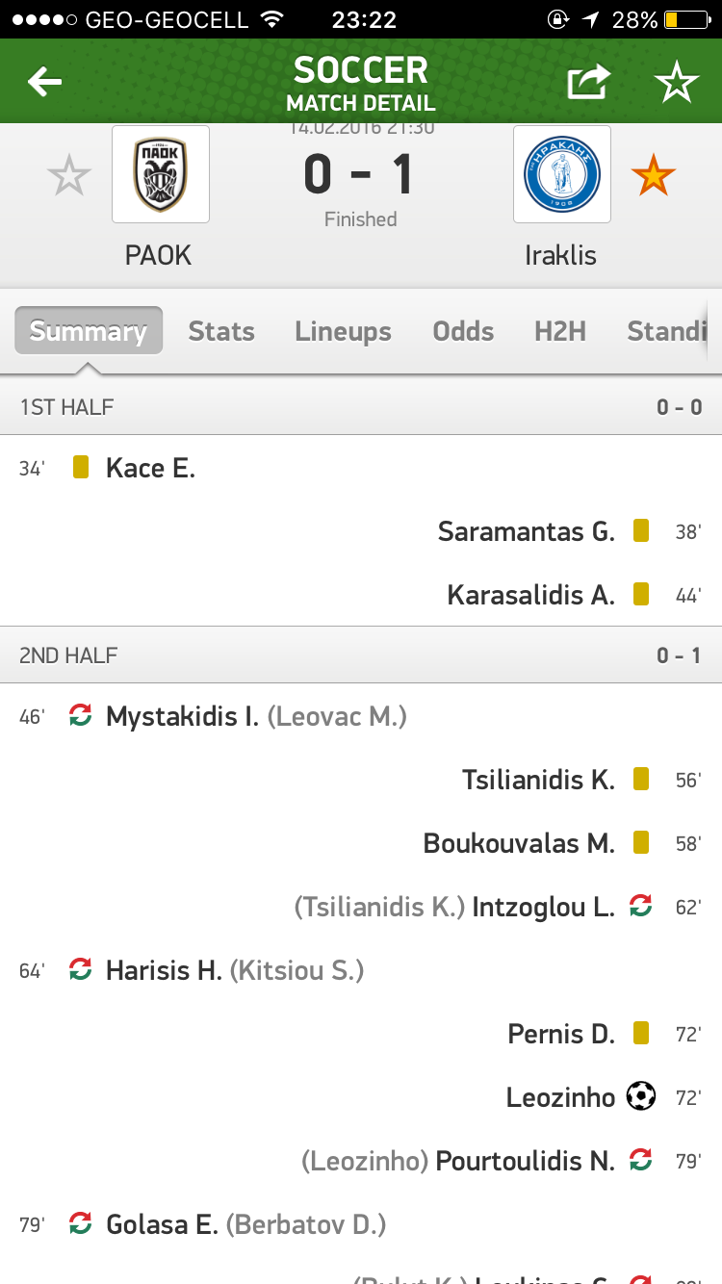Switch to the Lineups tab

(343, 331)
